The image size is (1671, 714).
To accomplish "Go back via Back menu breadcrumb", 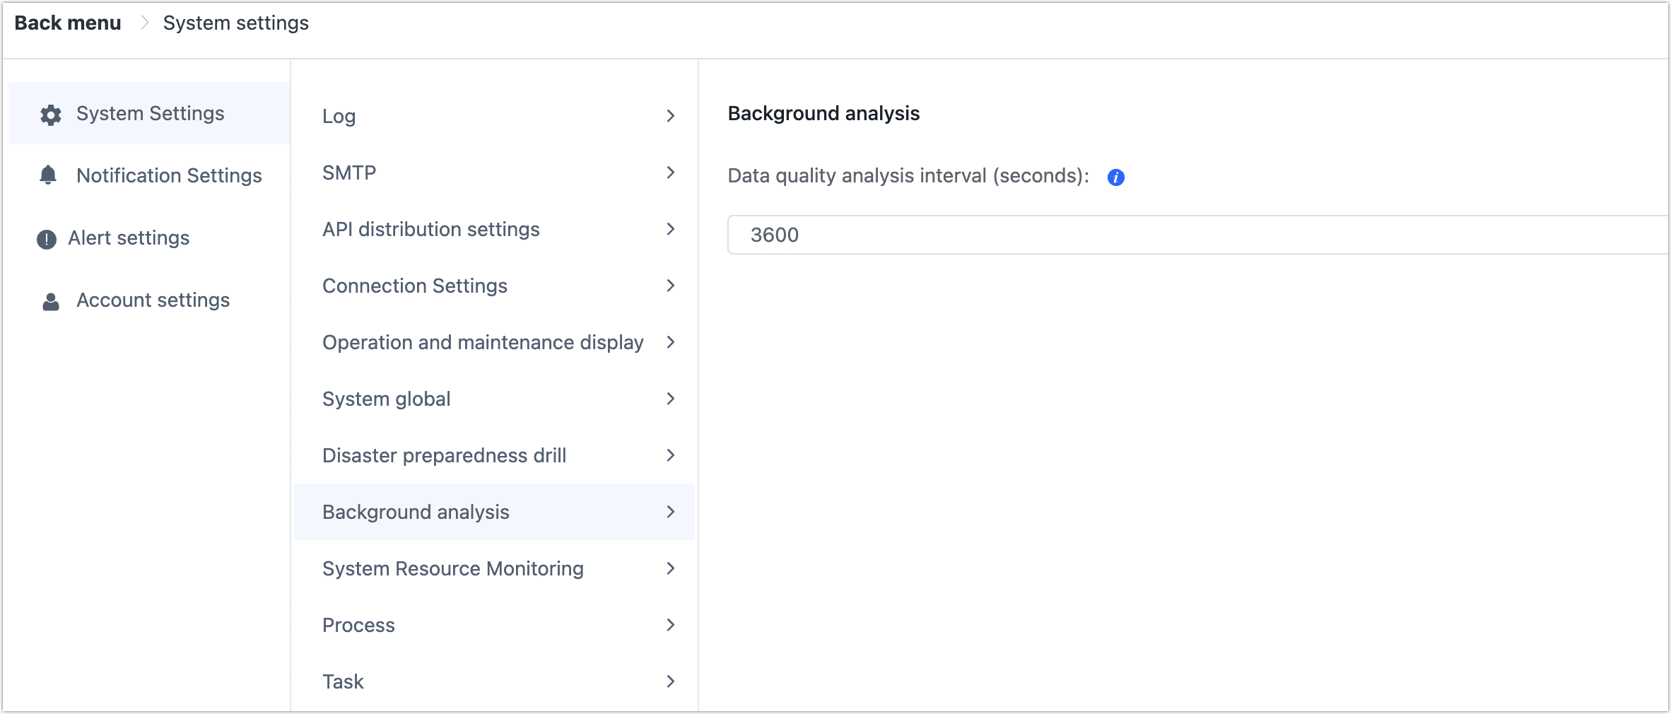I will coord(66,22).
